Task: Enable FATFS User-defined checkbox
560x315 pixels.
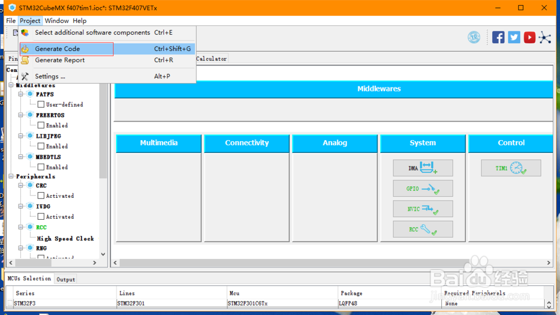Action: [41, 104]
